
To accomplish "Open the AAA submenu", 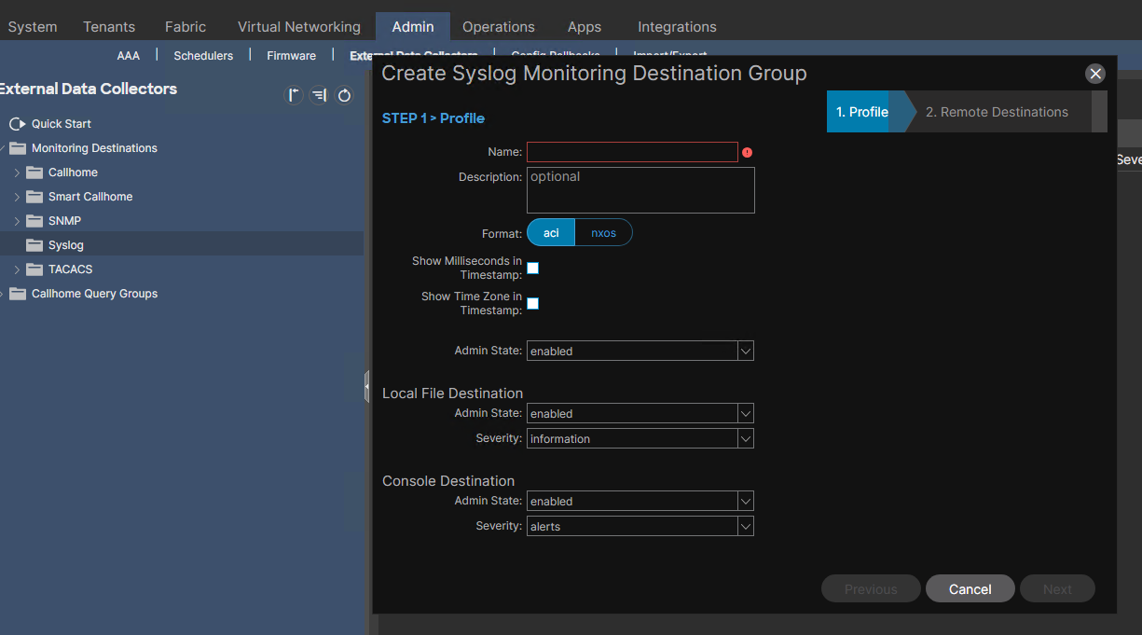I will (x=129, y=56).
